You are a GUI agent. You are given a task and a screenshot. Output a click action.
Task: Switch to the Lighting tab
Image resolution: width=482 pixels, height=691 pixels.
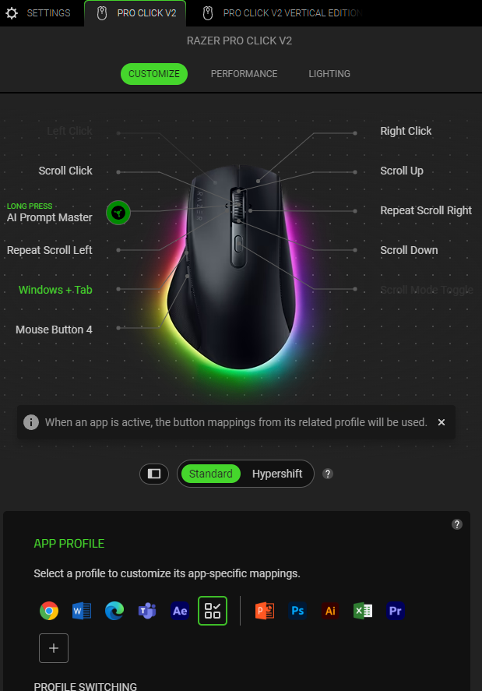329,74
